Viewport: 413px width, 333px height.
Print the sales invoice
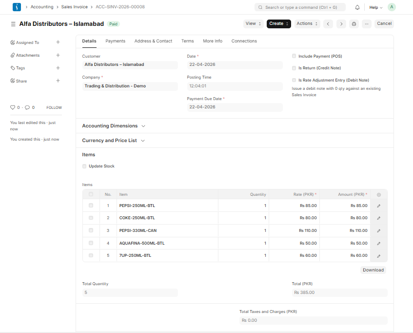tap(354, 23)
